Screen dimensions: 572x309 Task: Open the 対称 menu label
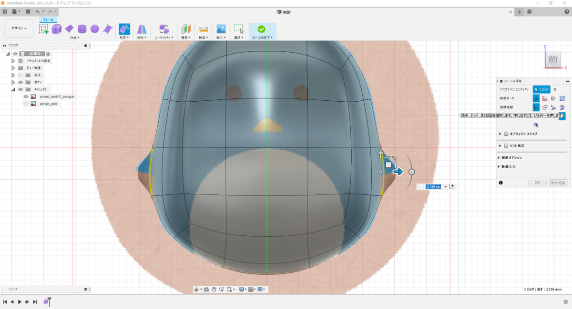tap(142, 37)
